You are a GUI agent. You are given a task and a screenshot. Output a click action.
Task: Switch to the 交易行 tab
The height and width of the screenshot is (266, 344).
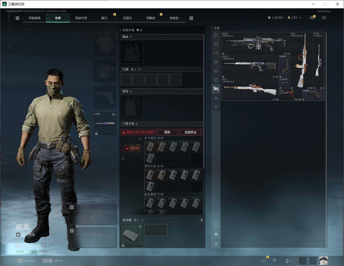tap(127, 18)
